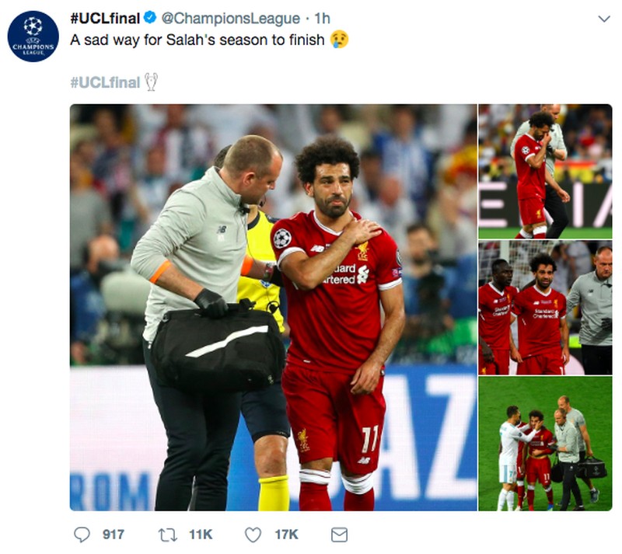Screen dimensions: 622x554
Task: Open the bottom-right pitch photo thumbnail
Action: [x=546, y=444]
